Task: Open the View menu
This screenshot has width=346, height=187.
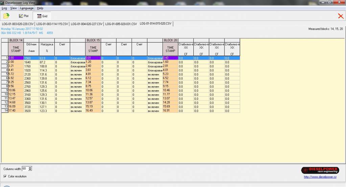Action: (x=14, y=8)
